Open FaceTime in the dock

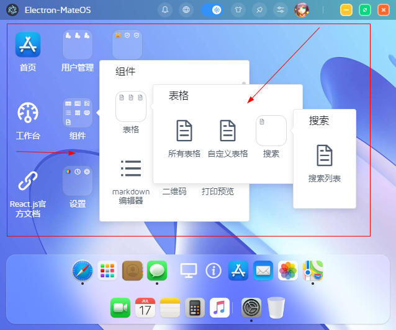point(120,308)
